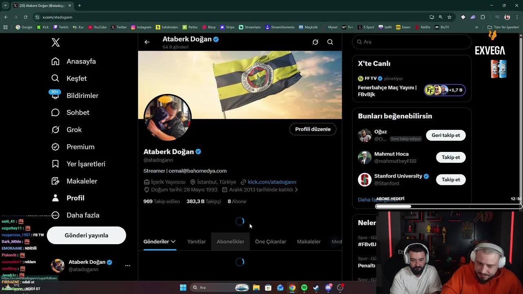The height and width of the screenshot is (294, 523).
Task: Click the X logo in the sidebar
Action: 56,42
